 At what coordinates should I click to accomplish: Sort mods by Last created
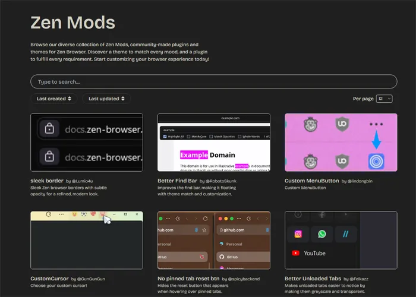[x=54, y=99]
